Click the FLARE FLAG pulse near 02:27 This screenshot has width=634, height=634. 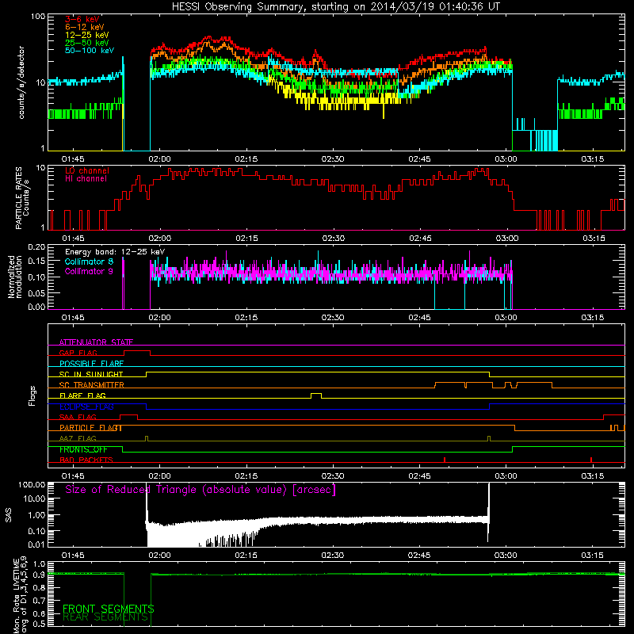pyautogui.click(x=316, y=395)
